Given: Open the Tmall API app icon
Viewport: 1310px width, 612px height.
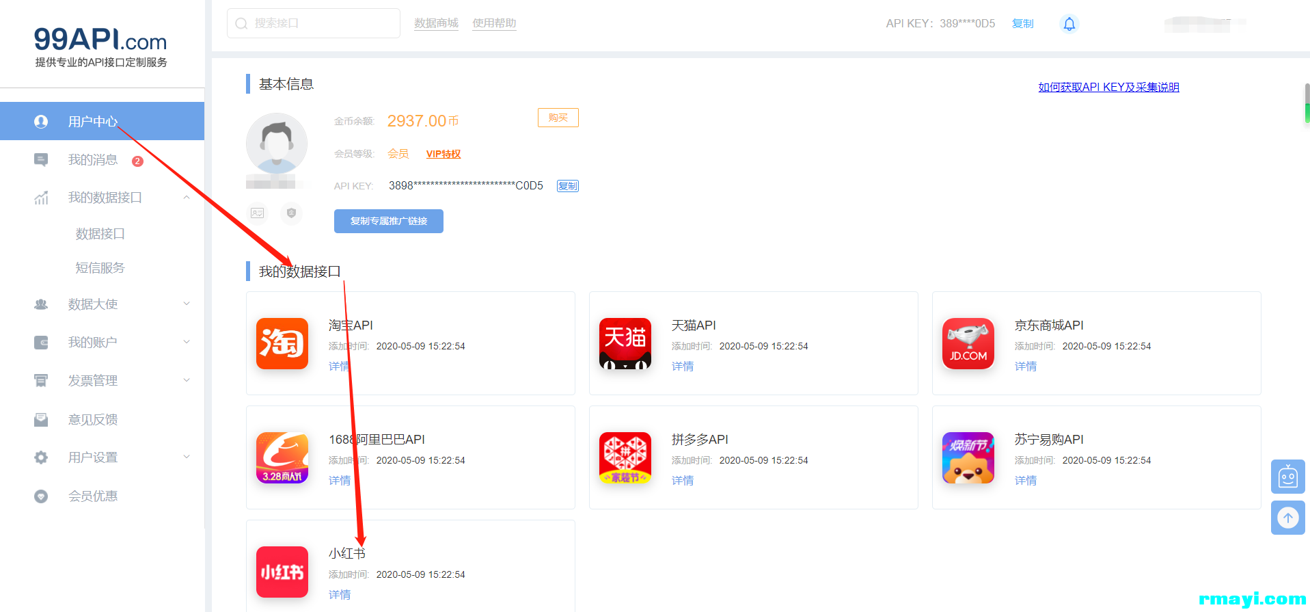Looking at the screenshot, I should (625, 343).
